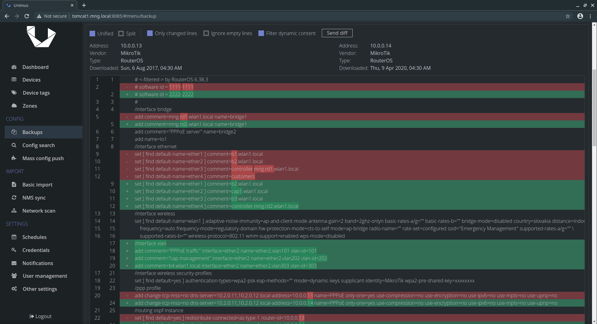The image size is (597, 324).
Task: Click the removed 'comment=customers' ether4 line
Action: coord(352,176)
